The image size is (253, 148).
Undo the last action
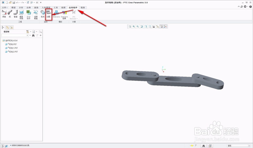tap(17, 3)
